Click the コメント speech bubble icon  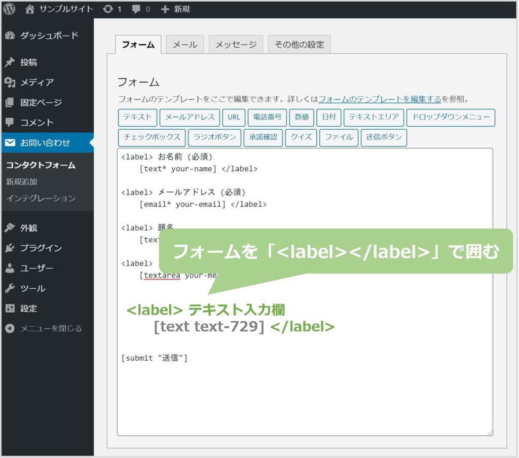tap(10, 123)
